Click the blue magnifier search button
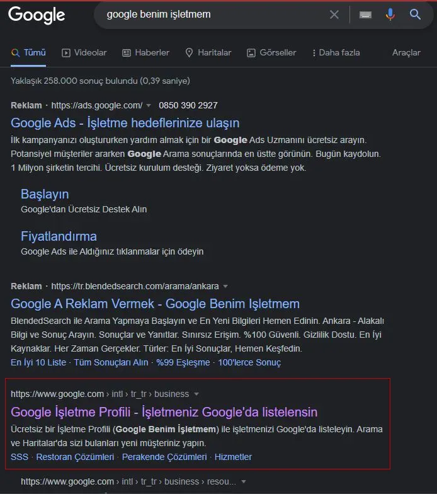The height and width of the screenshot is (494, 437). pos(415,14)
